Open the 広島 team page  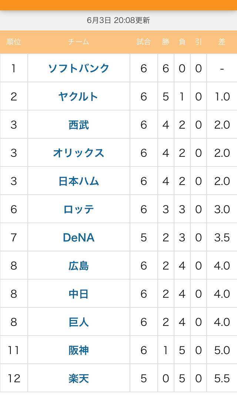[x=79, y=266]
